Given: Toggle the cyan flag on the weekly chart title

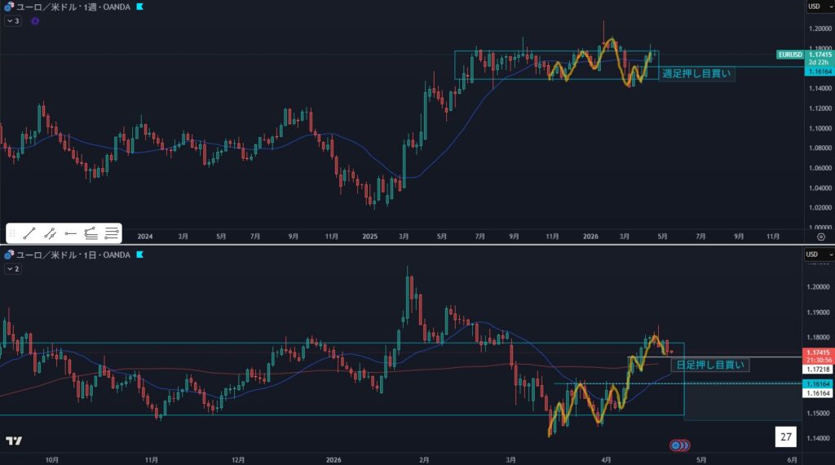Looking at the screenshot, I should (x=140, y=7).
